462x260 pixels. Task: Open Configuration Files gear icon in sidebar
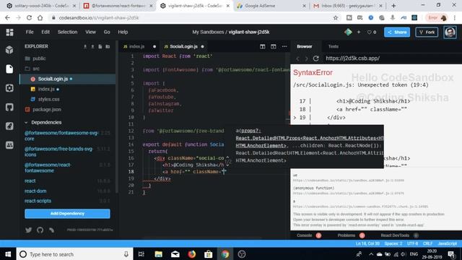(9, 88)
